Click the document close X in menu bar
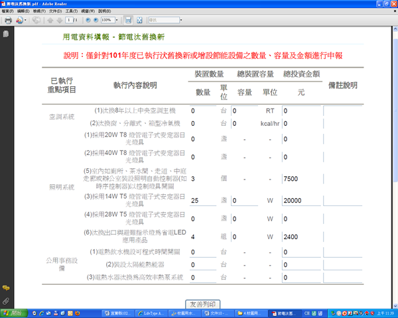Image resolution: width=398 pixels, height=318 pixels. point(395,11)
